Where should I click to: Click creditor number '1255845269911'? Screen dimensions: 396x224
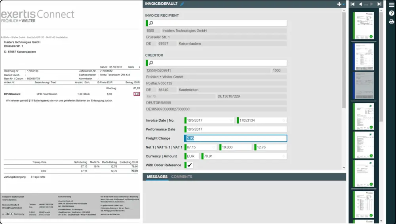tap(208, 71)
